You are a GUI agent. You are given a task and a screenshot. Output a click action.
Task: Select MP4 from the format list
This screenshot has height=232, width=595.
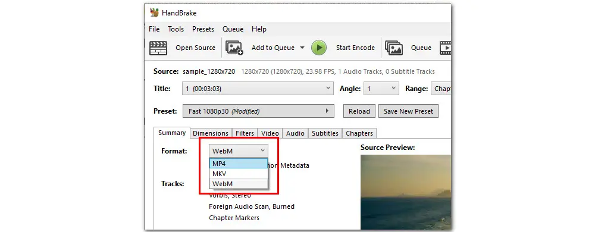pos(239,164)
